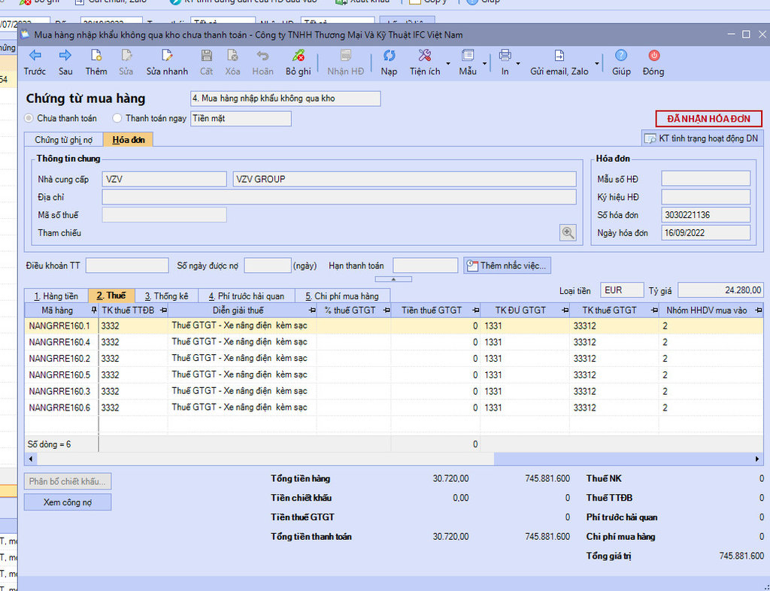
Task: Click the Số hóa đơn field 3030221136
Action: 705,215
